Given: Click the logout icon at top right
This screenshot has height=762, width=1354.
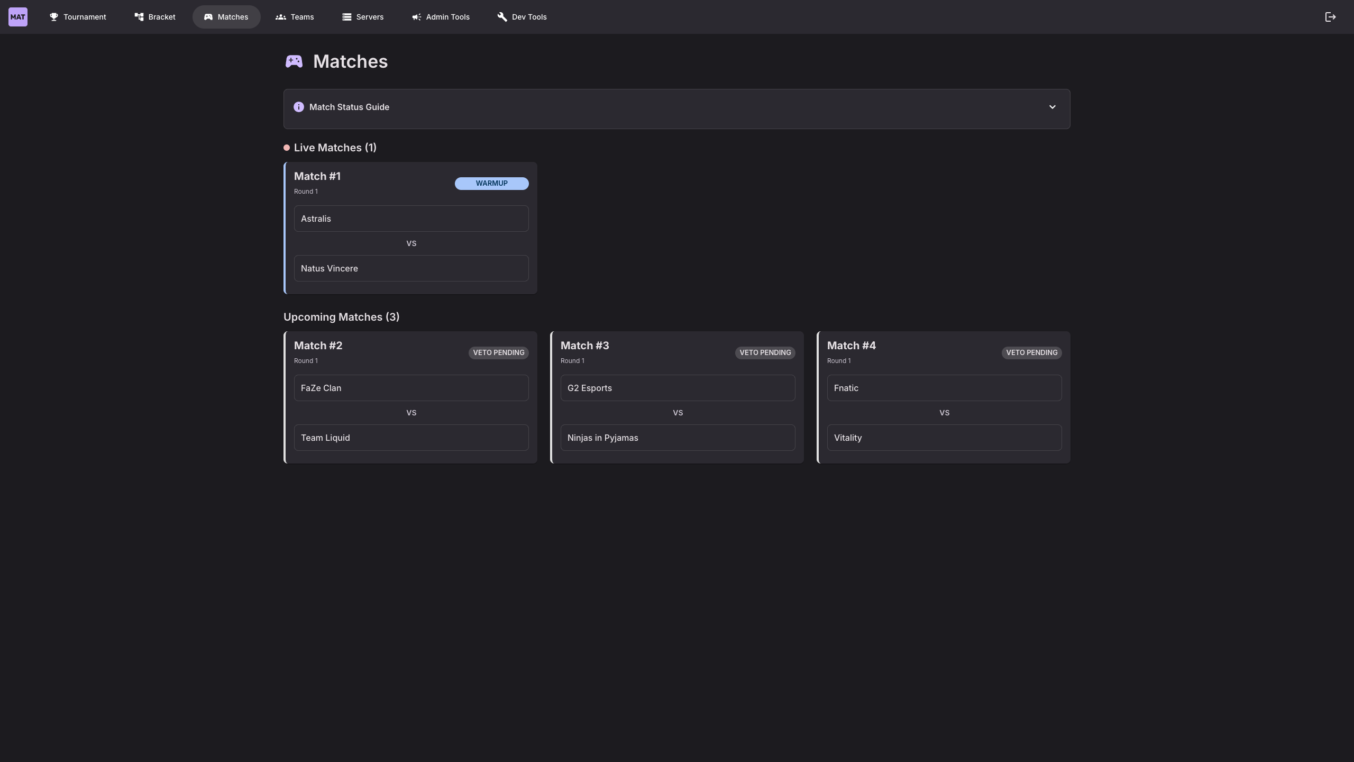Looking at the screenshot, I should coord(1330,17).
